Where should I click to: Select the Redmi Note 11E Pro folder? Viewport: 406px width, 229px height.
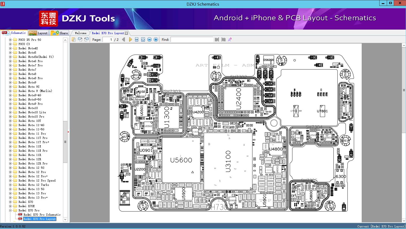33,151
